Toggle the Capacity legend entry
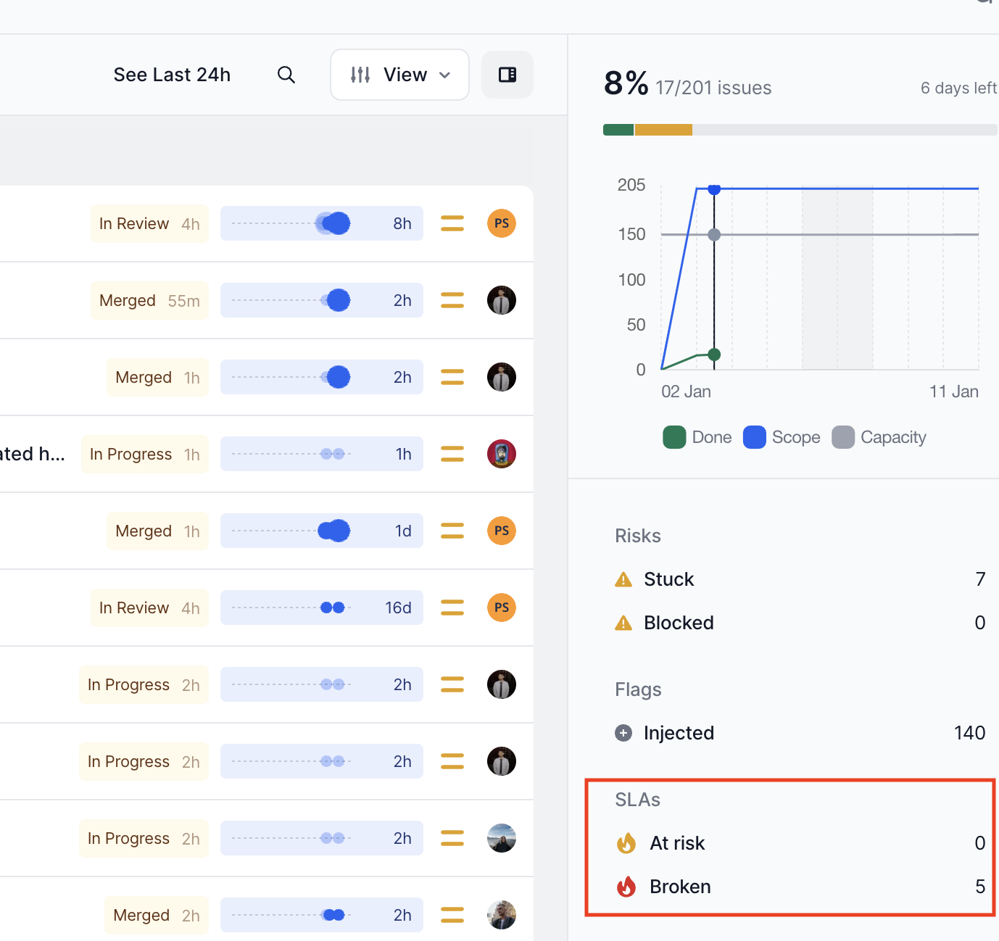 click(x=879, y=437)
